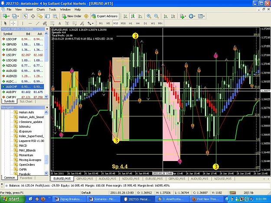Open the GBPUSD,M15 chart tab
The width and height of the screenshot is (271, 203).
click(x=85, y=179)
